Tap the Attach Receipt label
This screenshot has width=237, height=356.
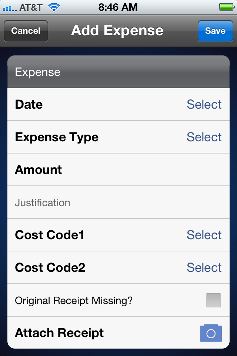(59, 333)
